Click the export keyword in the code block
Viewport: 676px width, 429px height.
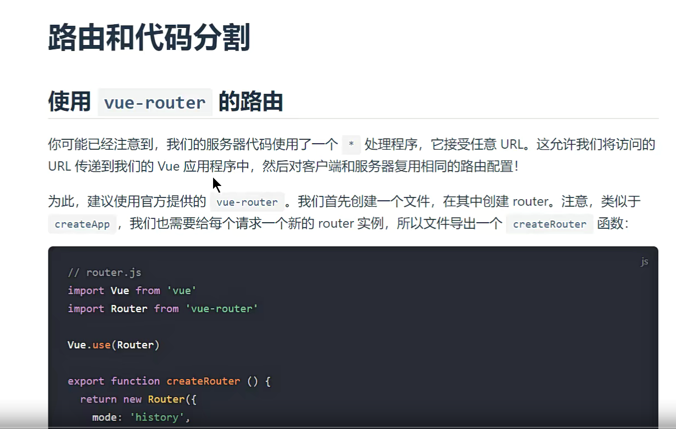coord(86,381)
